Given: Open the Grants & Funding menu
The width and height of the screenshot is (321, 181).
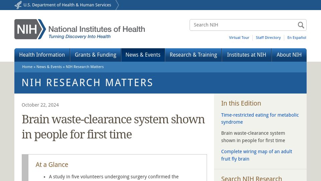Looking at the screenshot, I should (95, 55).
